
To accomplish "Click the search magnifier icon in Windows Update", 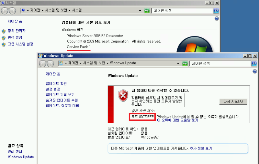I will 254,63.
